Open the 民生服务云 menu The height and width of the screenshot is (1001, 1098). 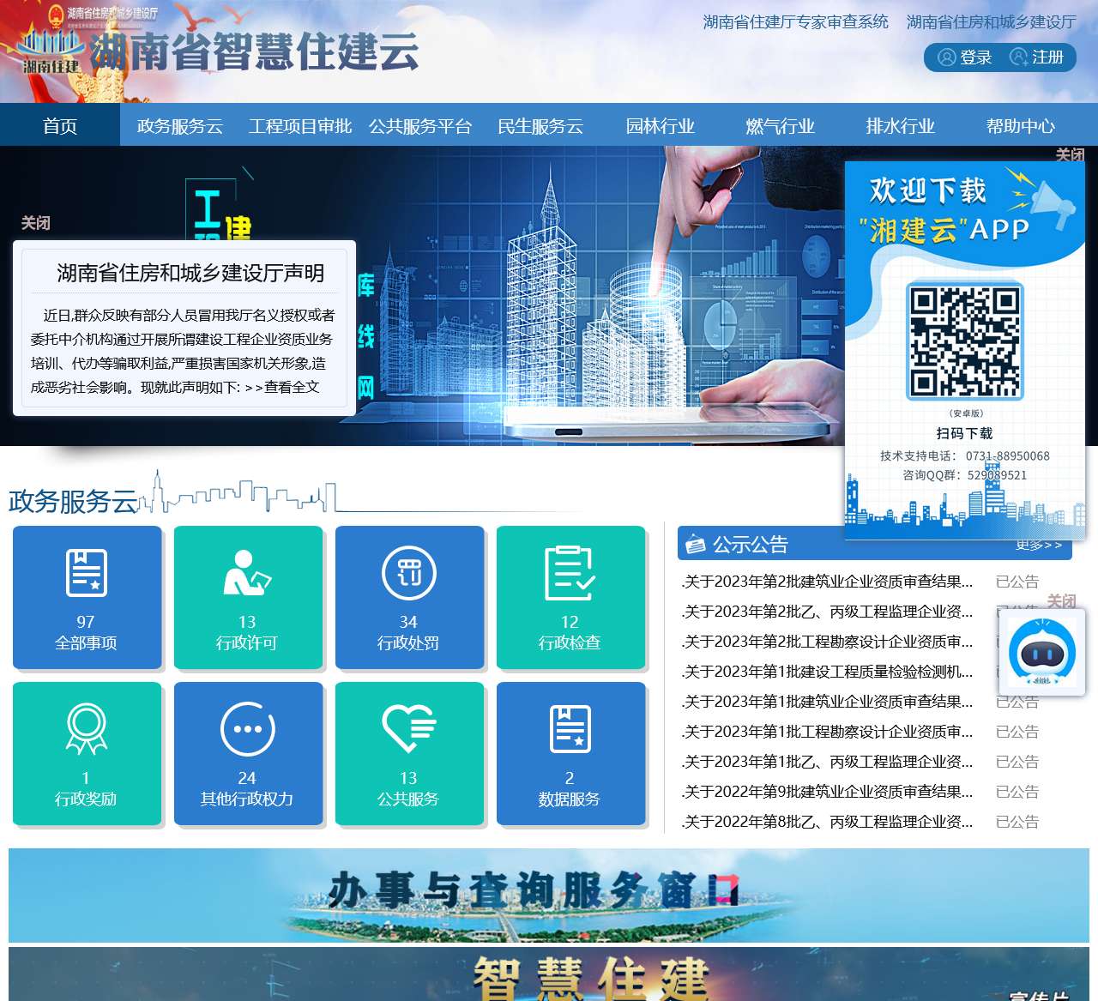pos(540,126)
